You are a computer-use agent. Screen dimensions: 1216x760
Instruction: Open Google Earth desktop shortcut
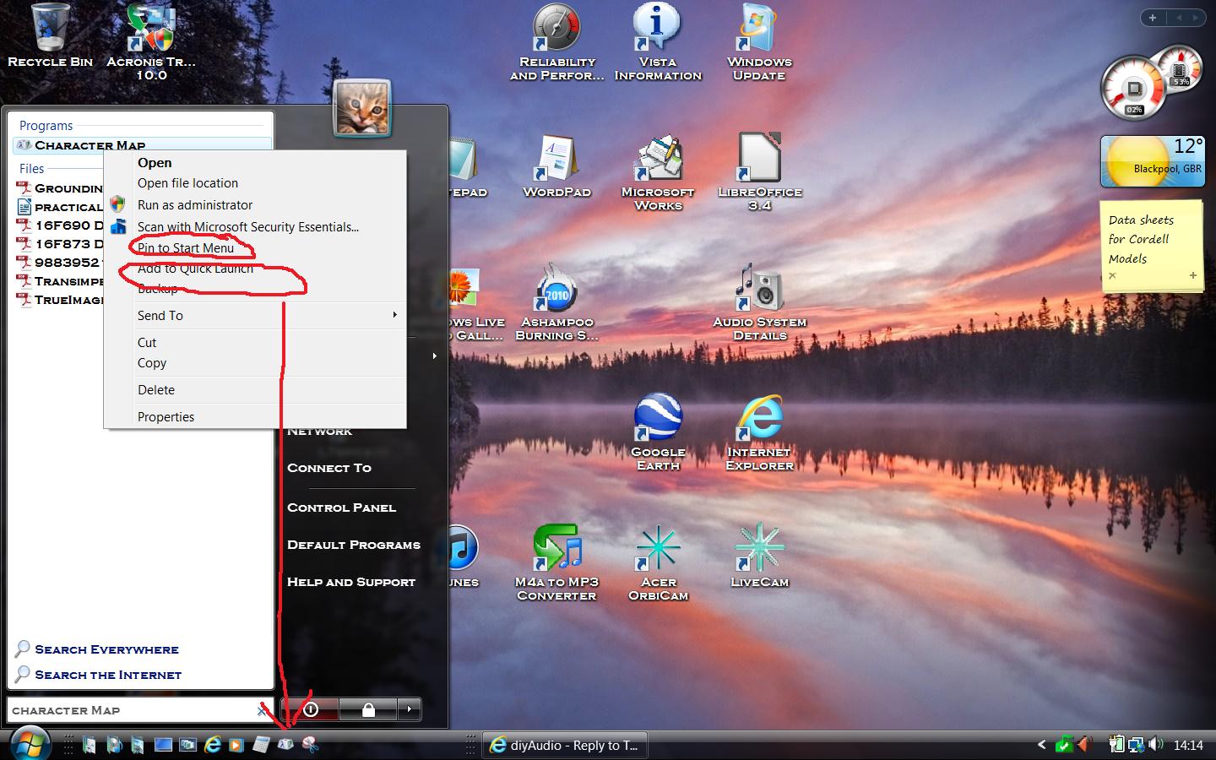click(658, 432)
